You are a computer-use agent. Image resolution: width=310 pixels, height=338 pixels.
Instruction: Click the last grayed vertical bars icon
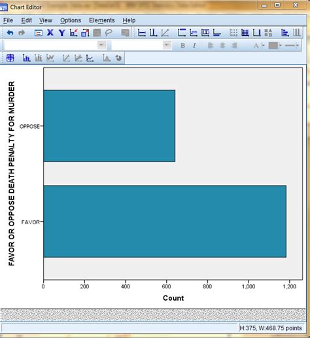click(296, 33)
